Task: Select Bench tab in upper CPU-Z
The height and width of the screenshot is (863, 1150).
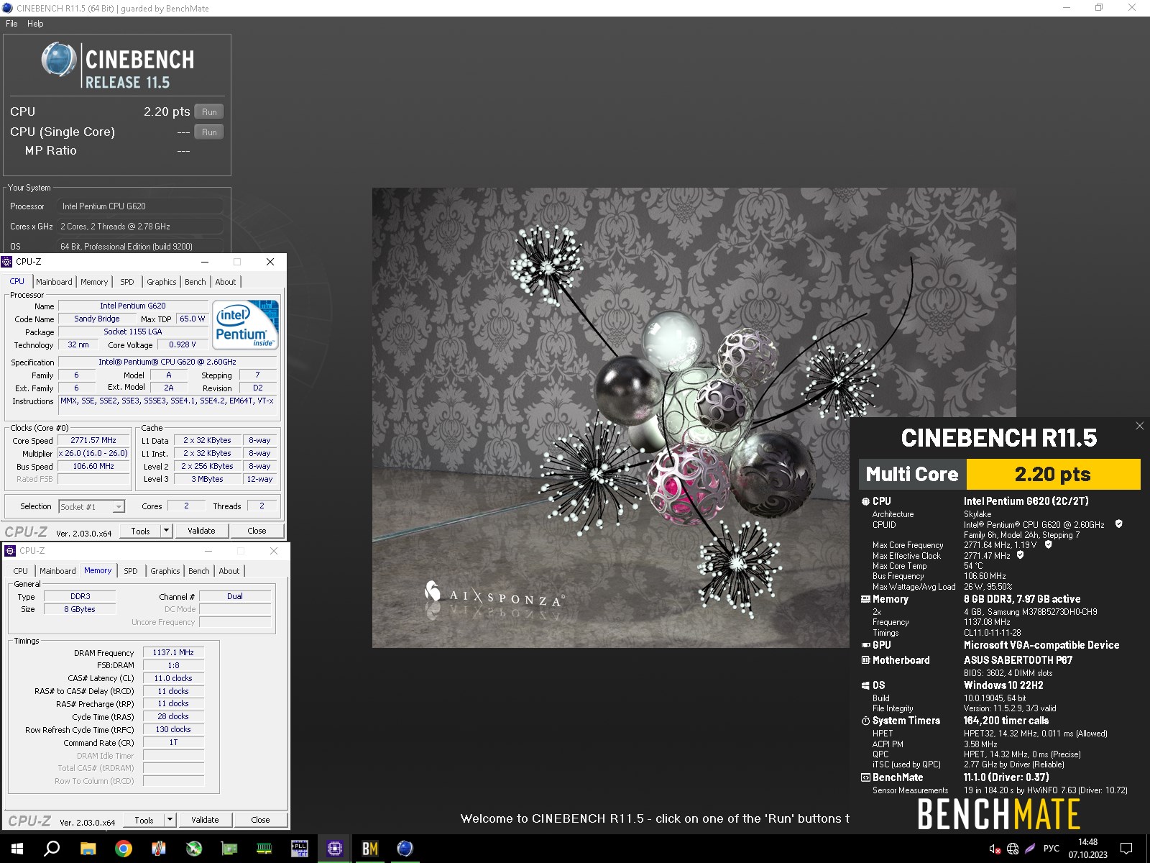Action: [x=195, y=282]
